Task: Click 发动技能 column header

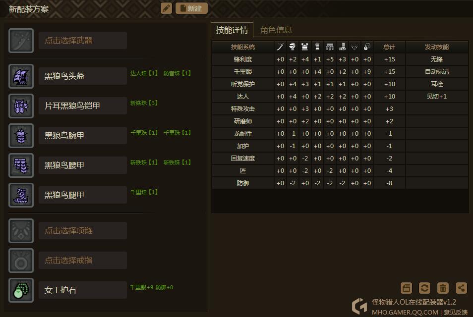Action: [437, 47]
